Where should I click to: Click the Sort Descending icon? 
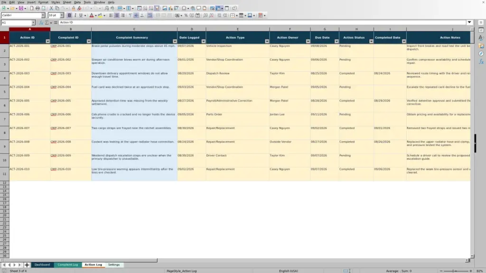click(x=151, y=8)
